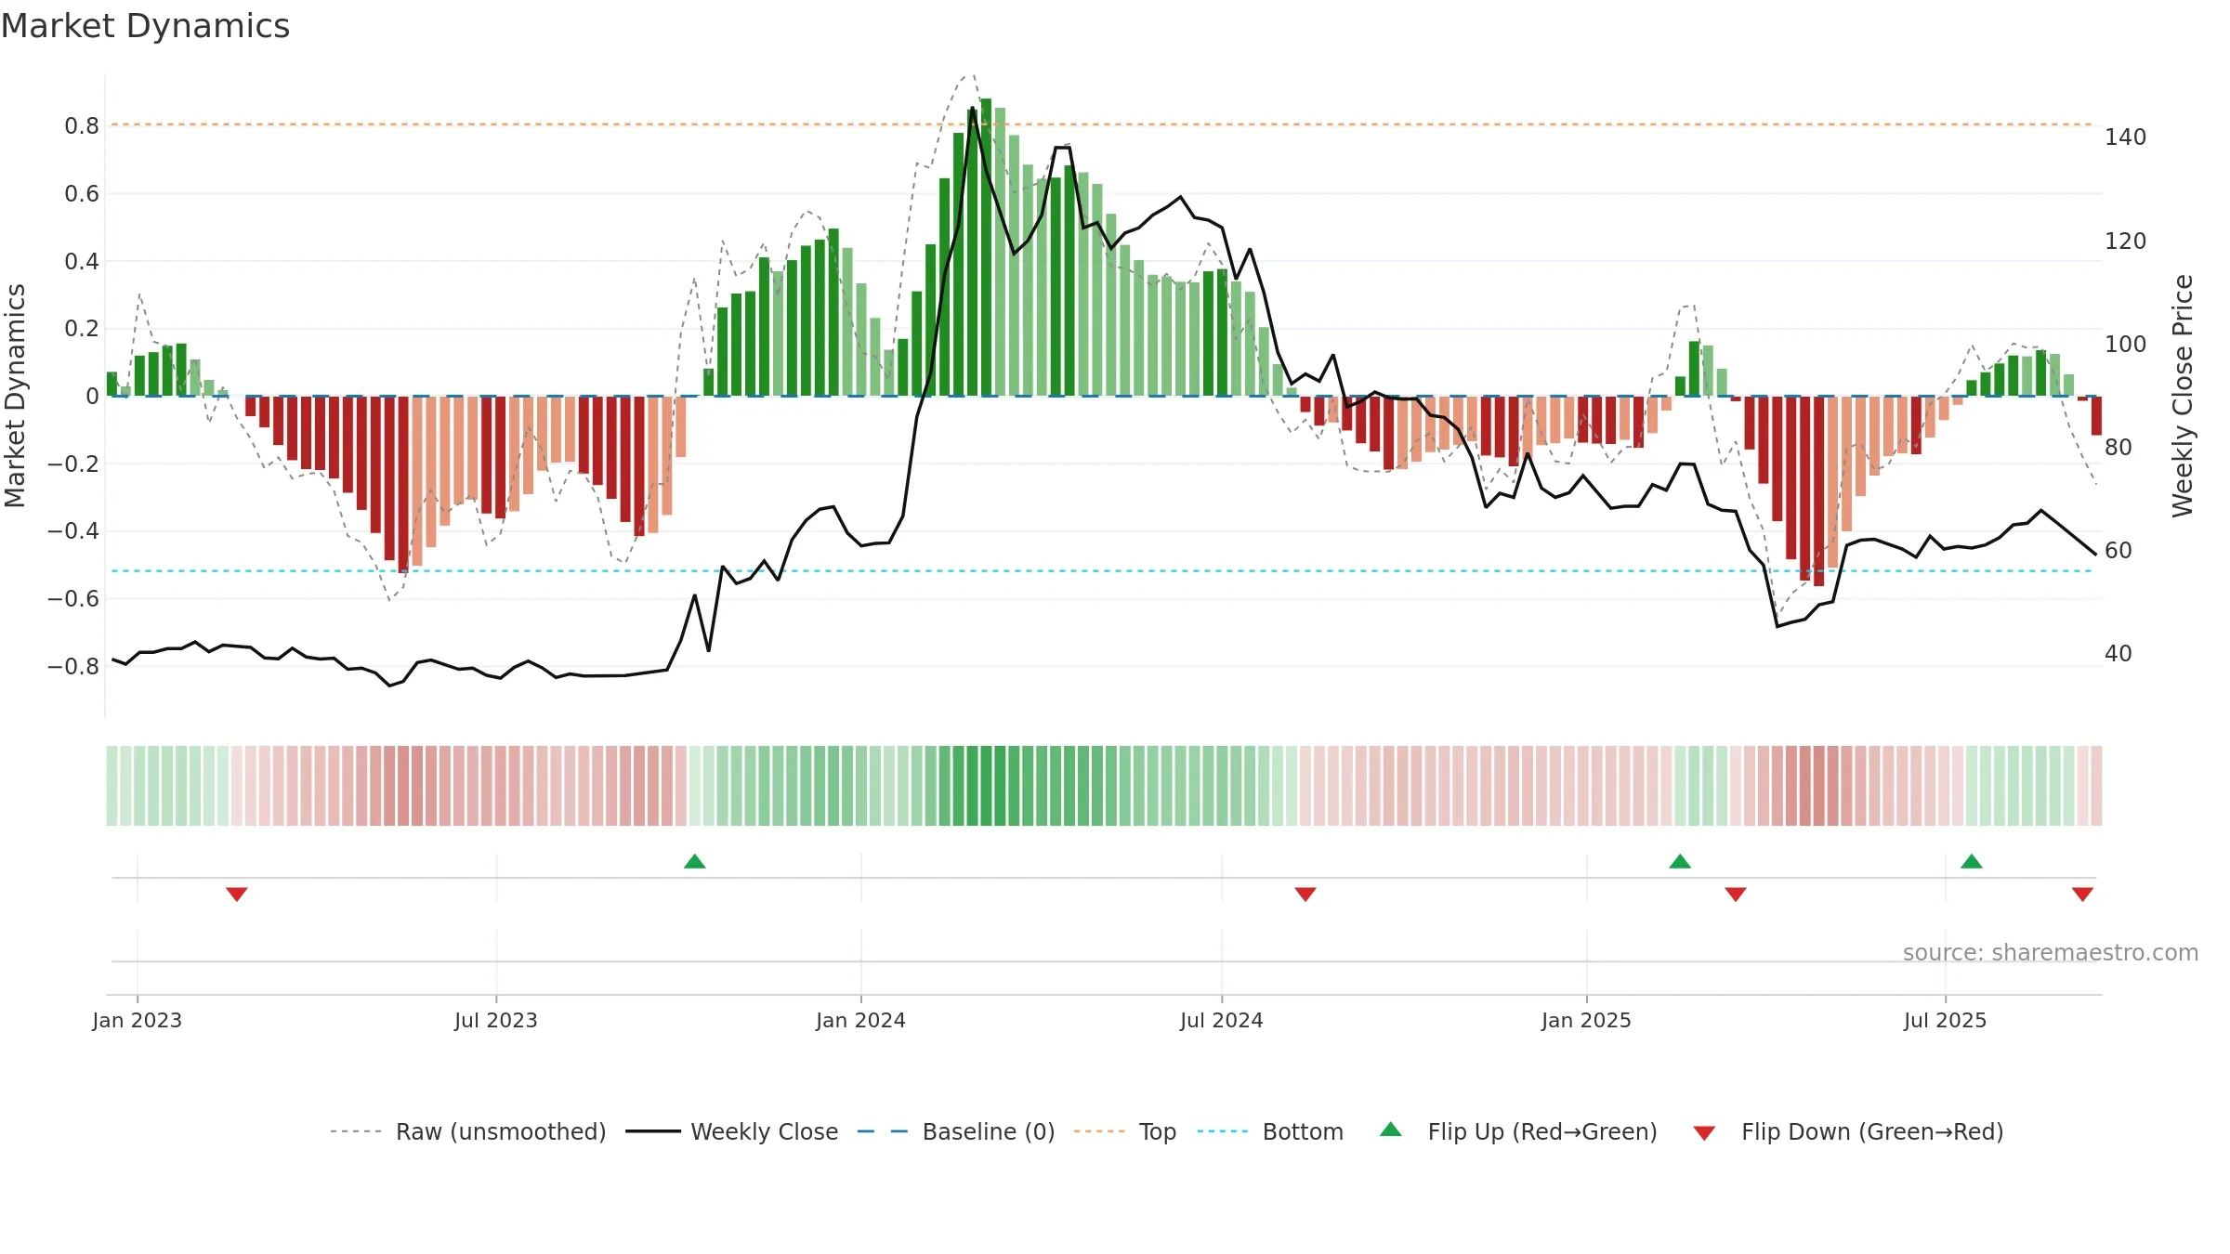Click the 140 price axis label
The image size is (2230, 1254).
click(x=2126, y=137)
